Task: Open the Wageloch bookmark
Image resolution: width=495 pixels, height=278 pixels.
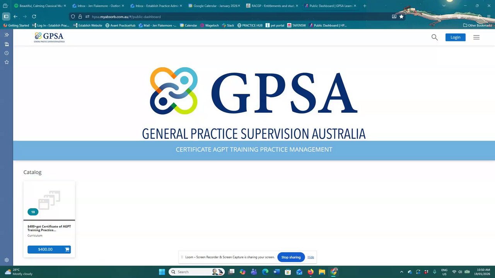Action: 209,25
